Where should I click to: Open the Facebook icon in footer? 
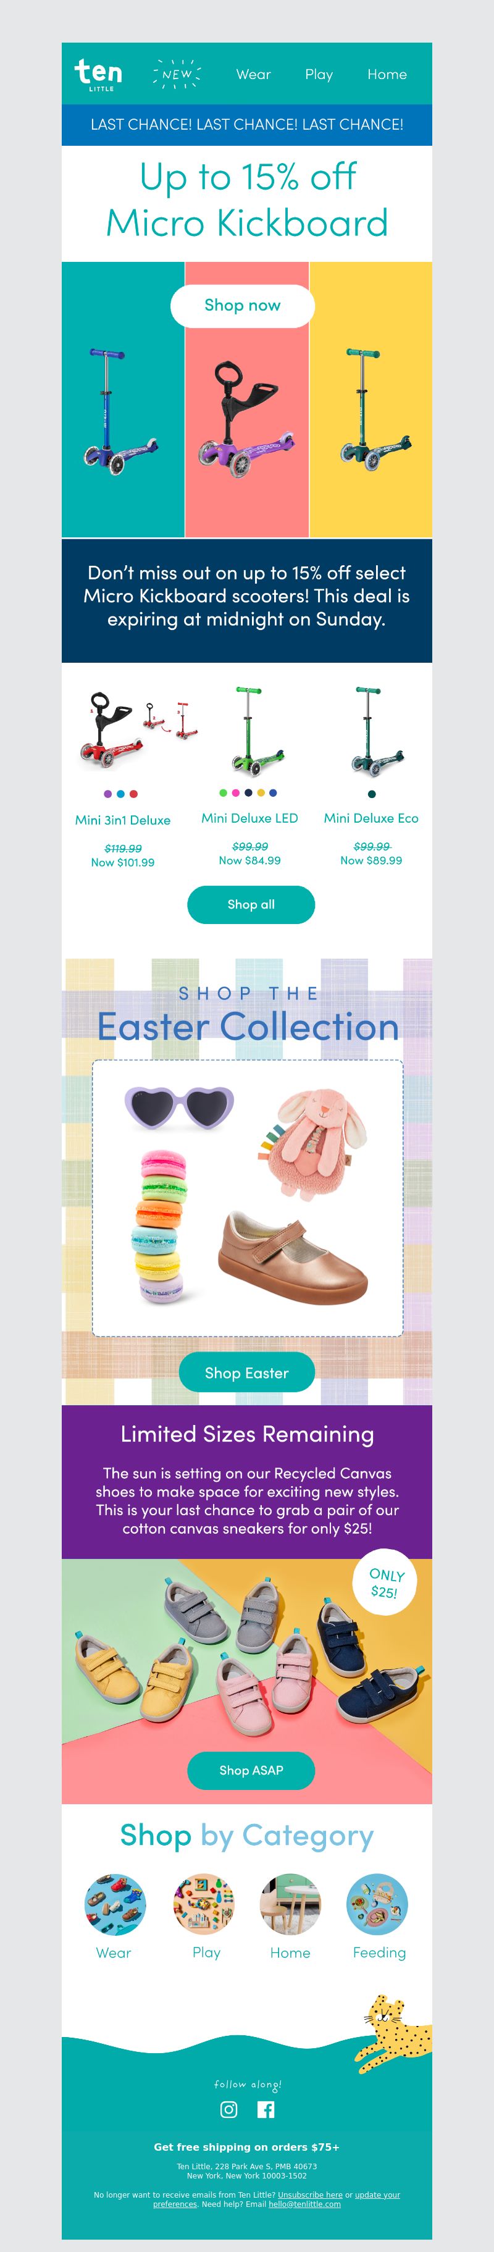(x=266, y=2109)
